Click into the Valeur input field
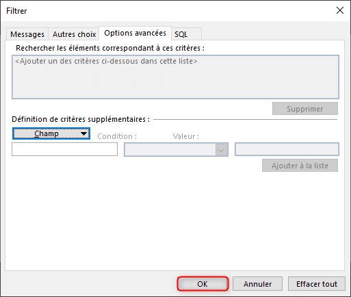This screenshot has width=351, height=297. [x=287, y=149]
